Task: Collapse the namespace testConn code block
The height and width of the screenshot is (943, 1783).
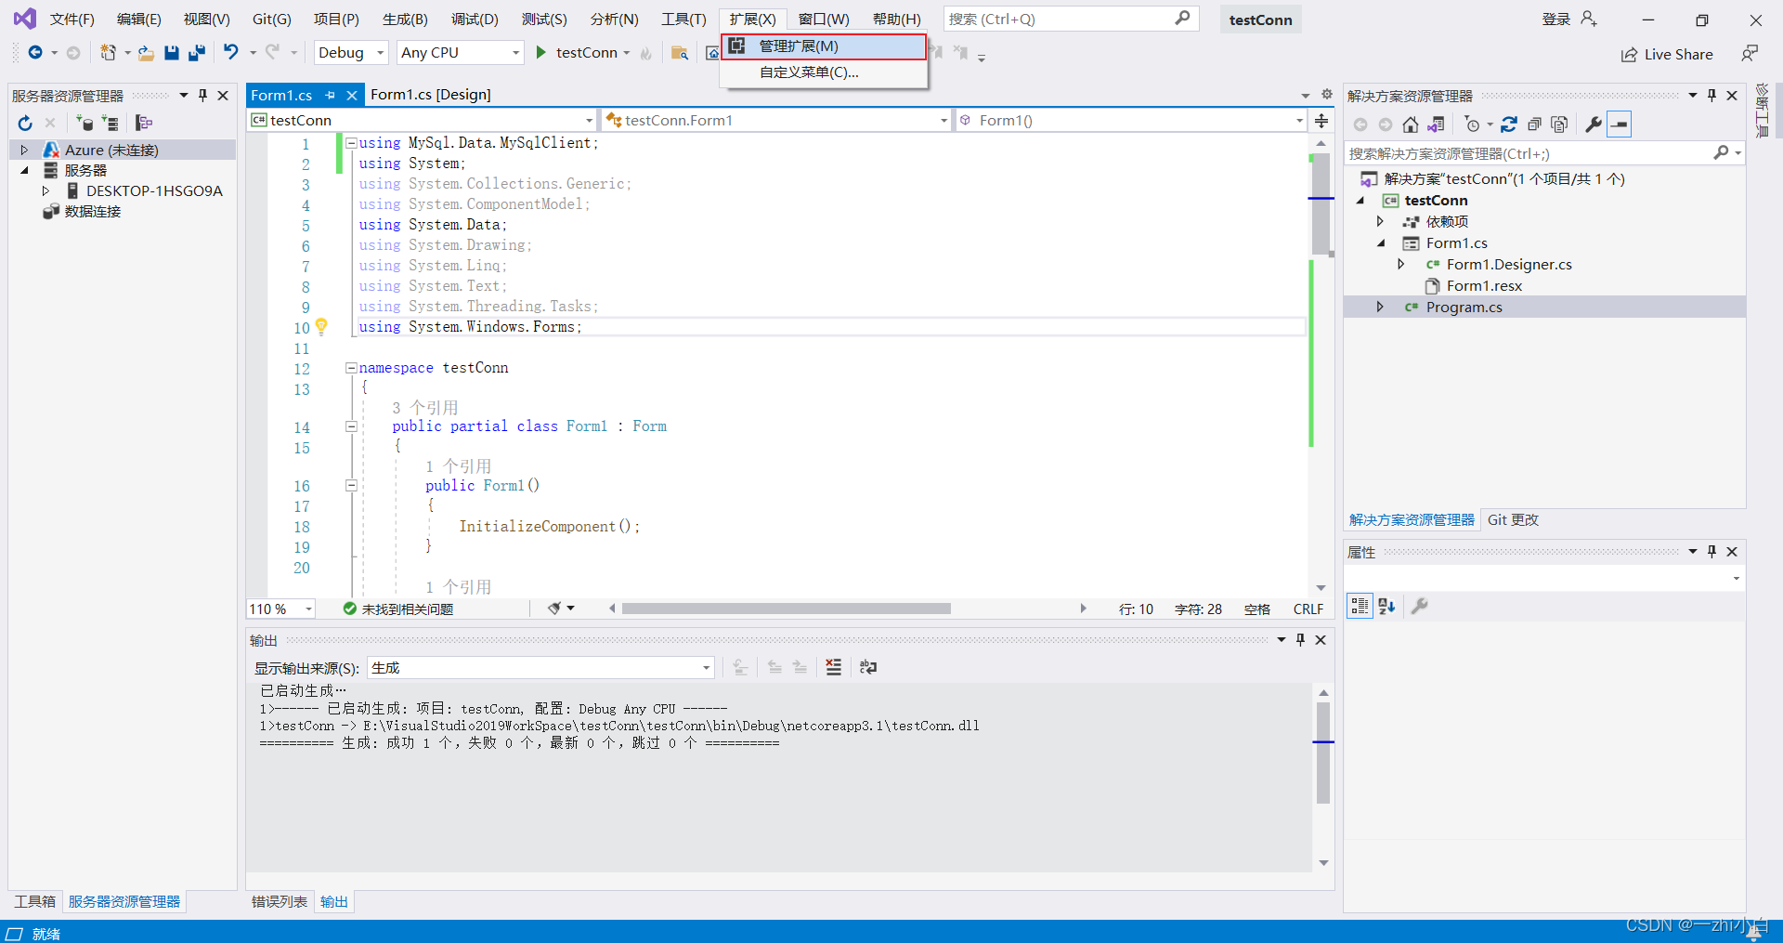Action: 351,368
